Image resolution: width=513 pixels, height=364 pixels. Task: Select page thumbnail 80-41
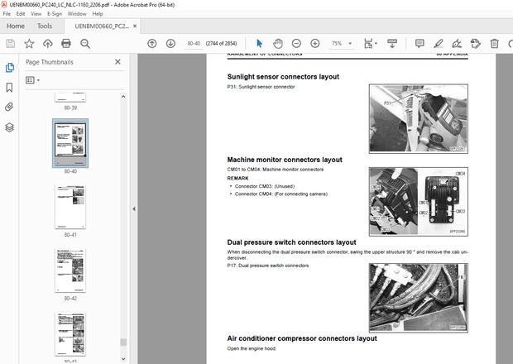(x=70, y=207)
